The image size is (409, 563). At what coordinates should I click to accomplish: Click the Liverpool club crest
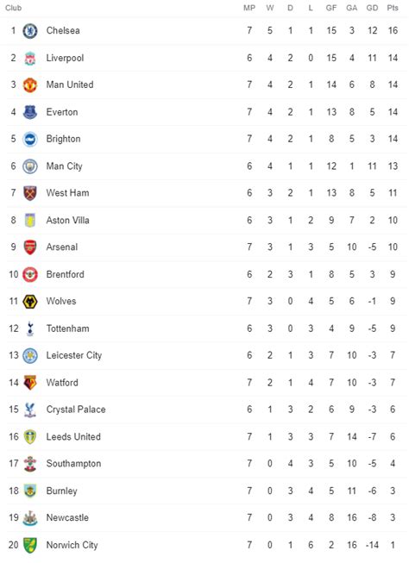click(x=30, y=58)
